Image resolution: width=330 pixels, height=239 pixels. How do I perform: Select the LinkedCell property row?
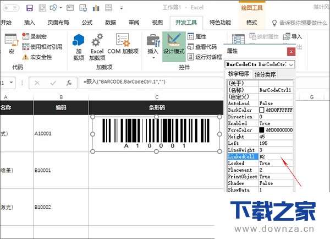[260, 156]
